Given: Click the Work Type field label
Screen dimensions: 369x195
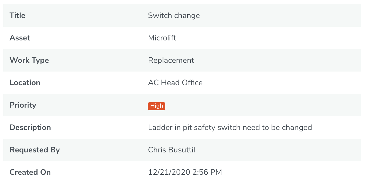Looking at the screenshot, I should pyautogui.click(x=29, y=60).
